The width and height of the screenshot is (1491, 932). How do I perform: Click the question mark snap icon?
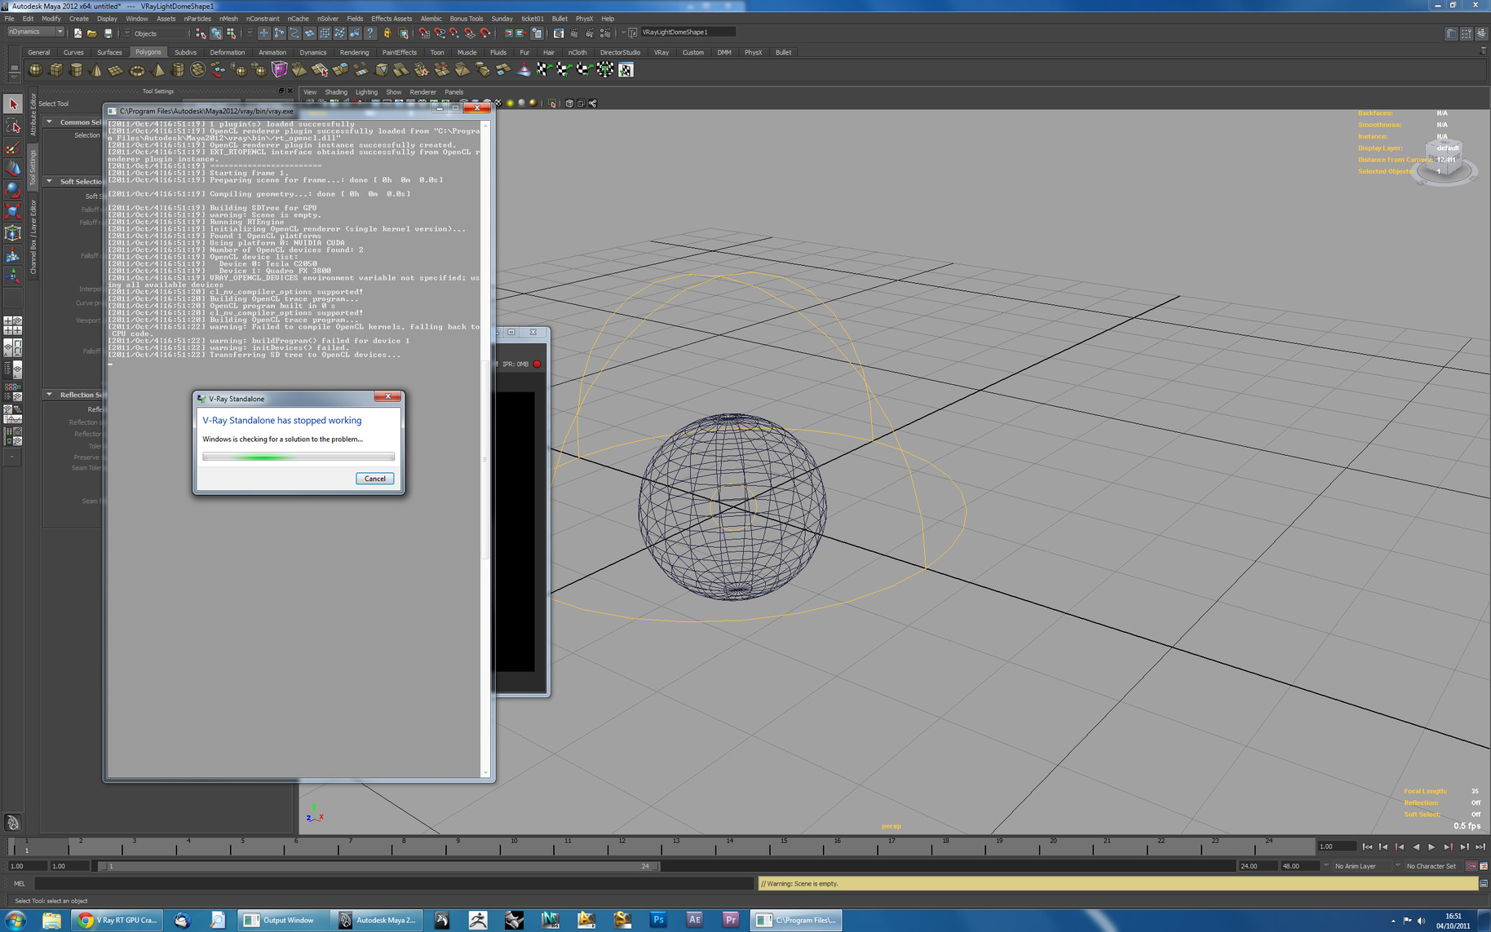370,33
